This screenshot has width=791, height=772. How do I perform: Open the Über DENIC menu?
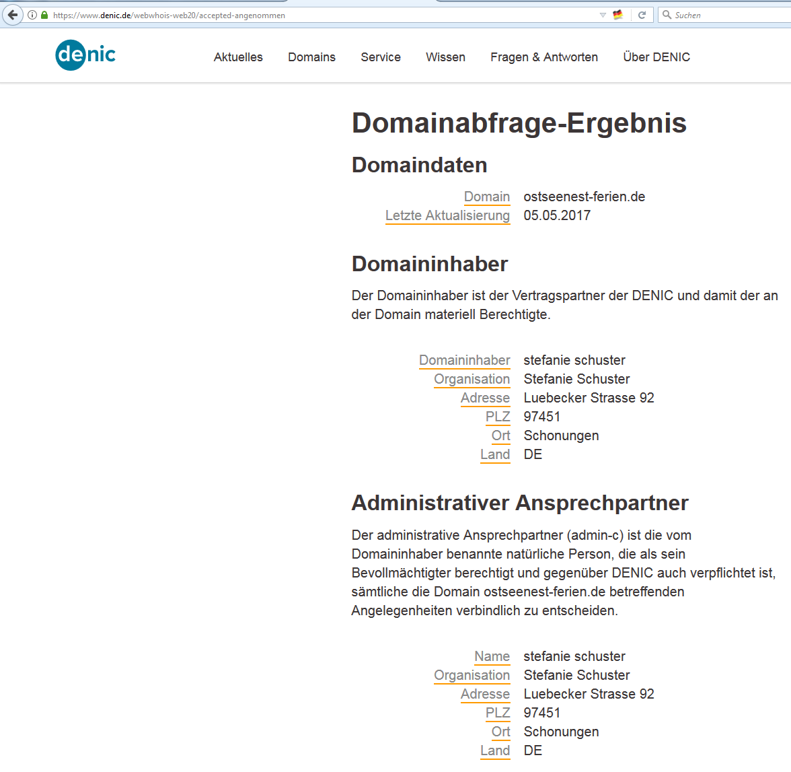coord(656,57)
